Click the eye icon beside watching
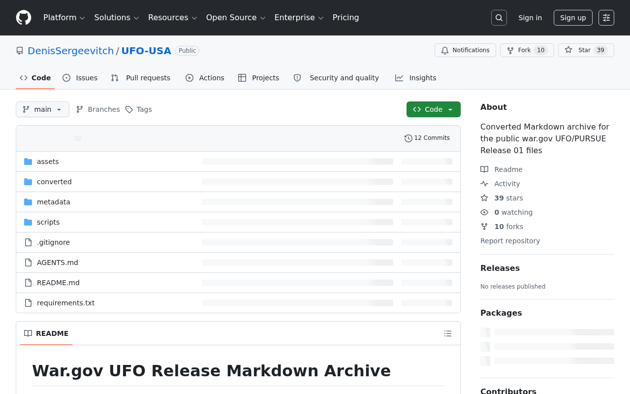 (x=484, y=212)
